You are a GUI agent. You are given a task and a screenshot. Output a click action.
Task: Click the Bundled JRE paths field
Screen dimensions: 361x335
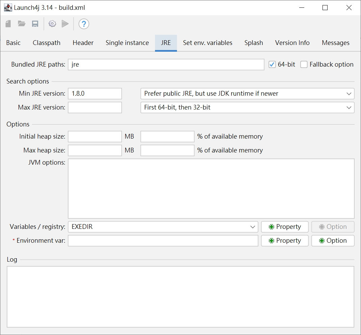pos(166,65)
